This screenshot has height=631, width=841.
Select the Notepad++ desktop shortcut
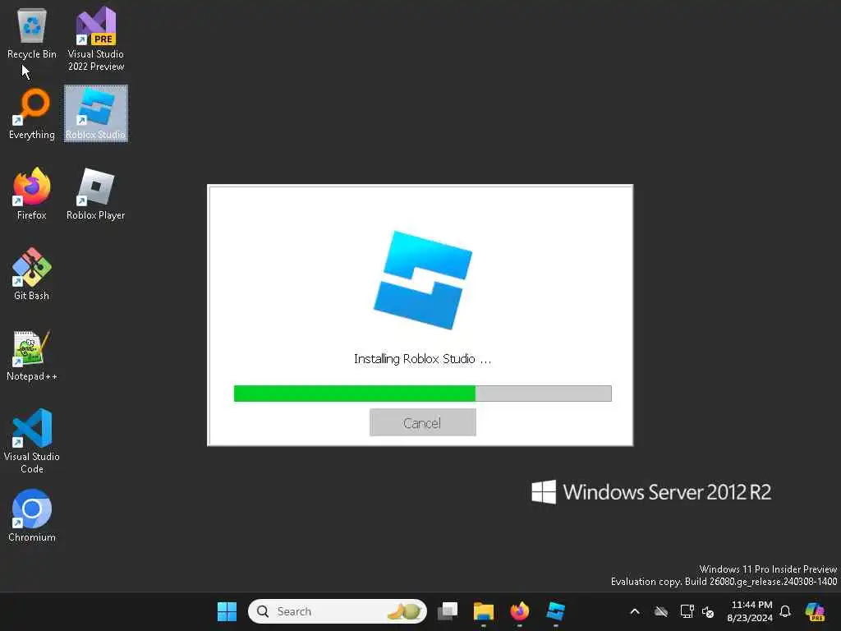point(32,355)
